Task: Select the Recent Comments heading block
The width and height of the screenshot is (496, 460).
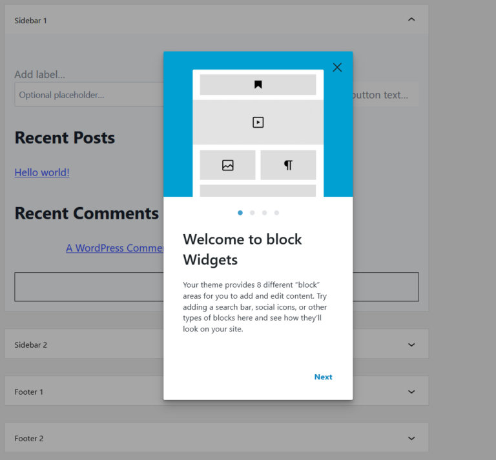Action: [x=87, y=213]
